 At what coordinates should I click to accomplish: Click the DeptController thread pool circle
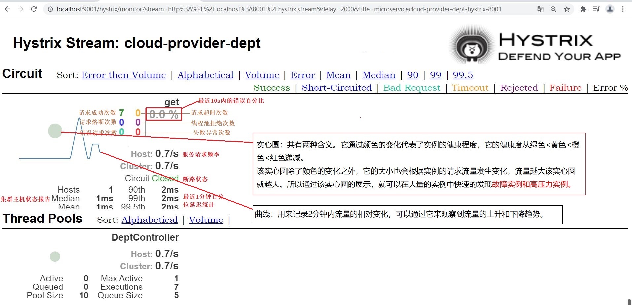point(55,256)
